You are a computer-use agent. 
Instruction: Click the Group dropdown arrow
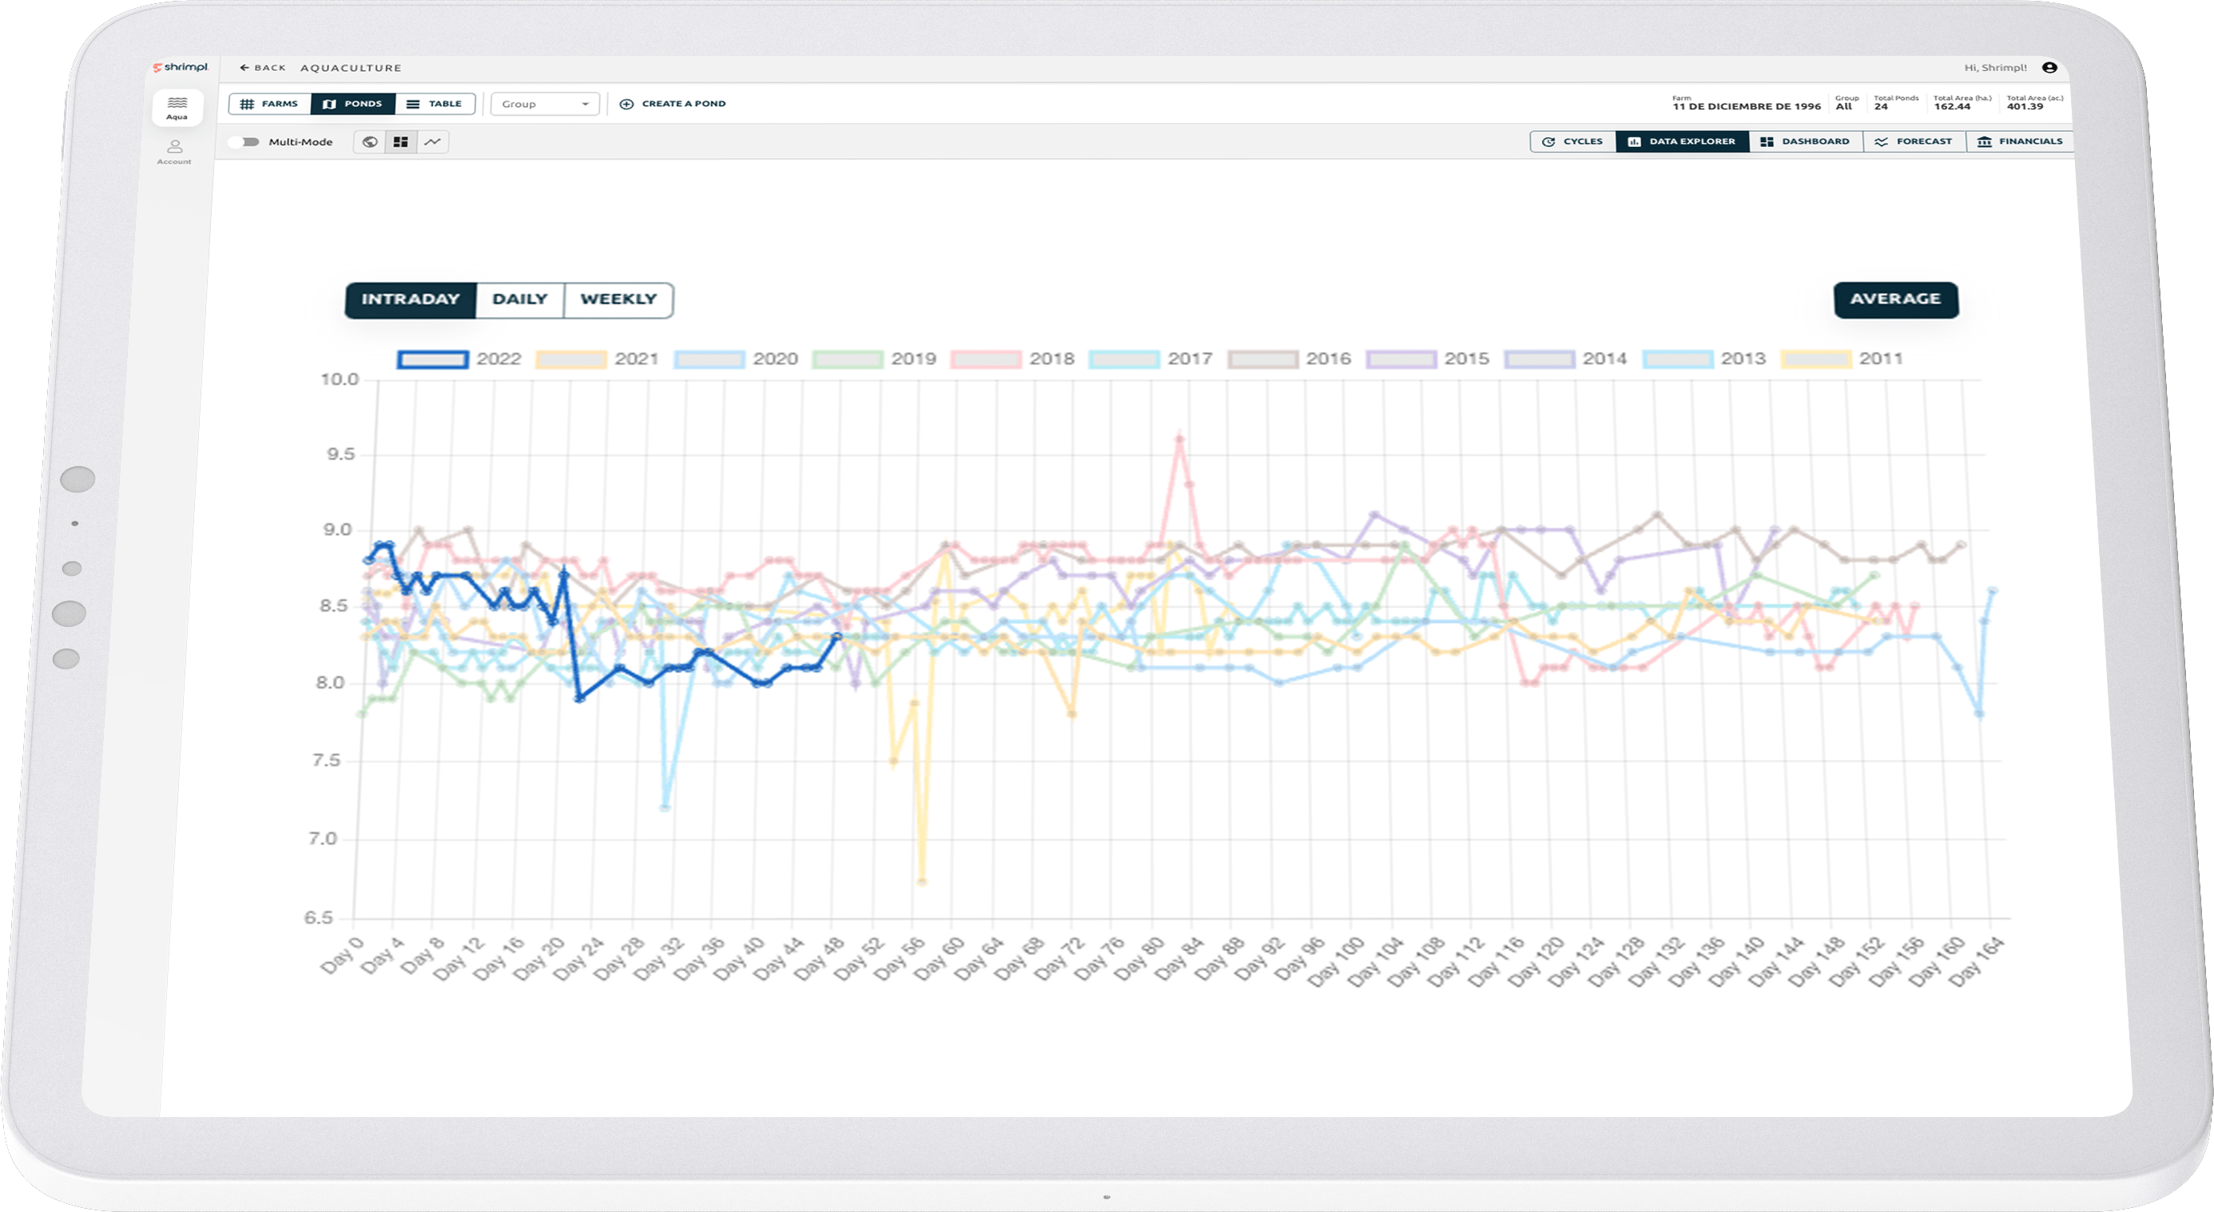tap(586, 104)
